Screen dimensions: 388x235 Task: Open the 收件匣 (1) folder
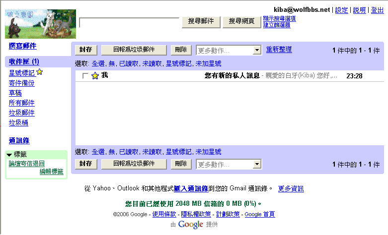pyautogui.click(x=24, y=62)
